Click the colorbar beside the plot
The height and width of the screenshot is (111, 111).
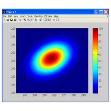coord(95,61)
